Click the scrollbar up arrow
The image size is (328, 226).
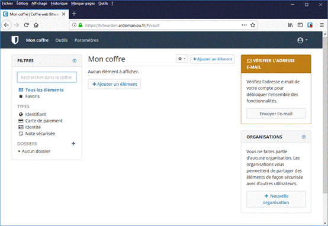coord(325,34)
